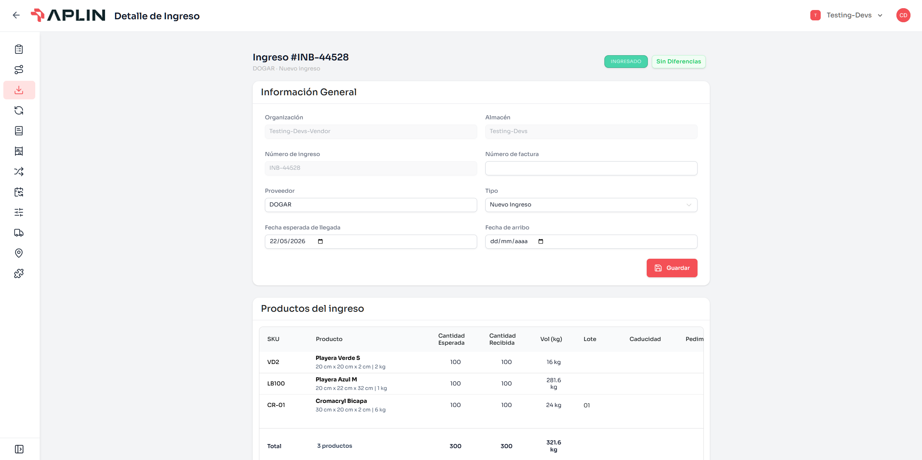Open the clipboard orders icon in the sidebar

pos(19,49)
